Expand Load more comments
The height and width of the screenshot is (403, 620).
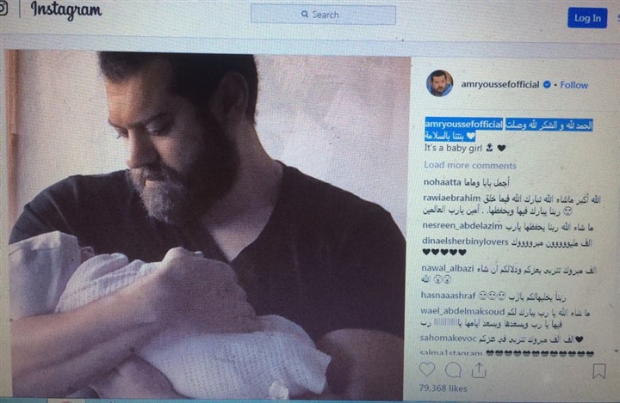[470, 165]
